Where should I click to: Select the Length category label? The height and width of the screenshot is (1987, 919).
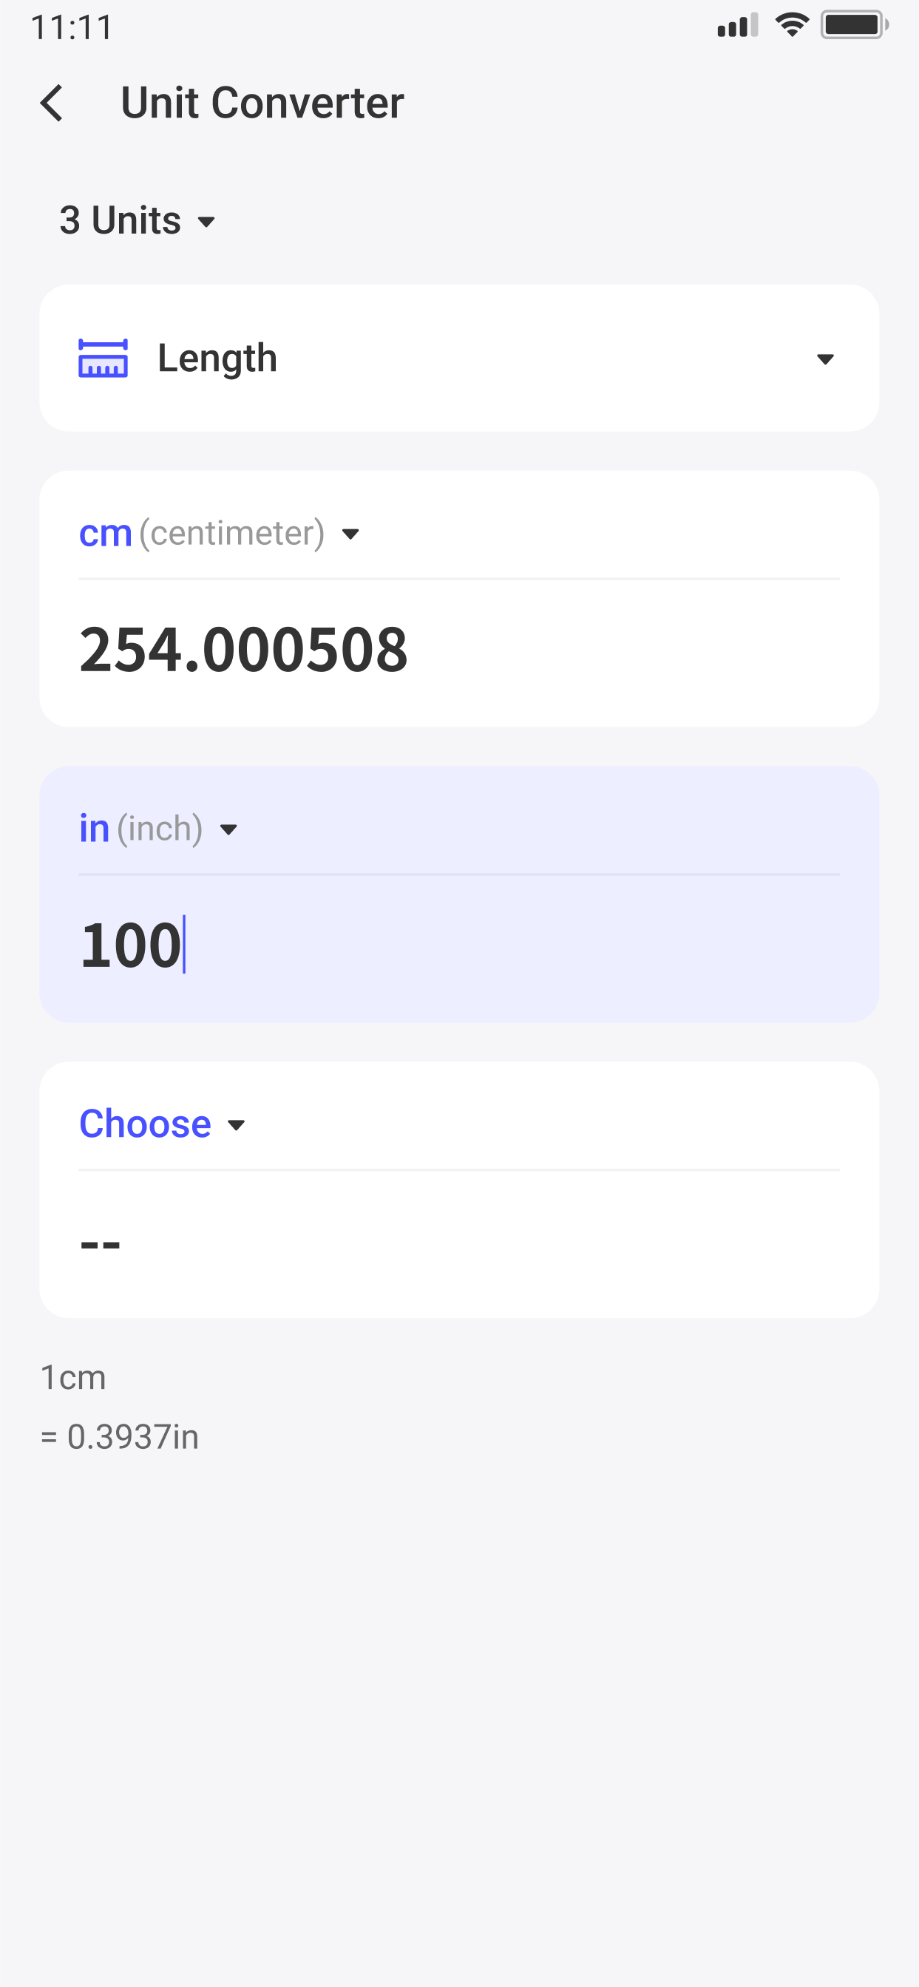[217, 359]
